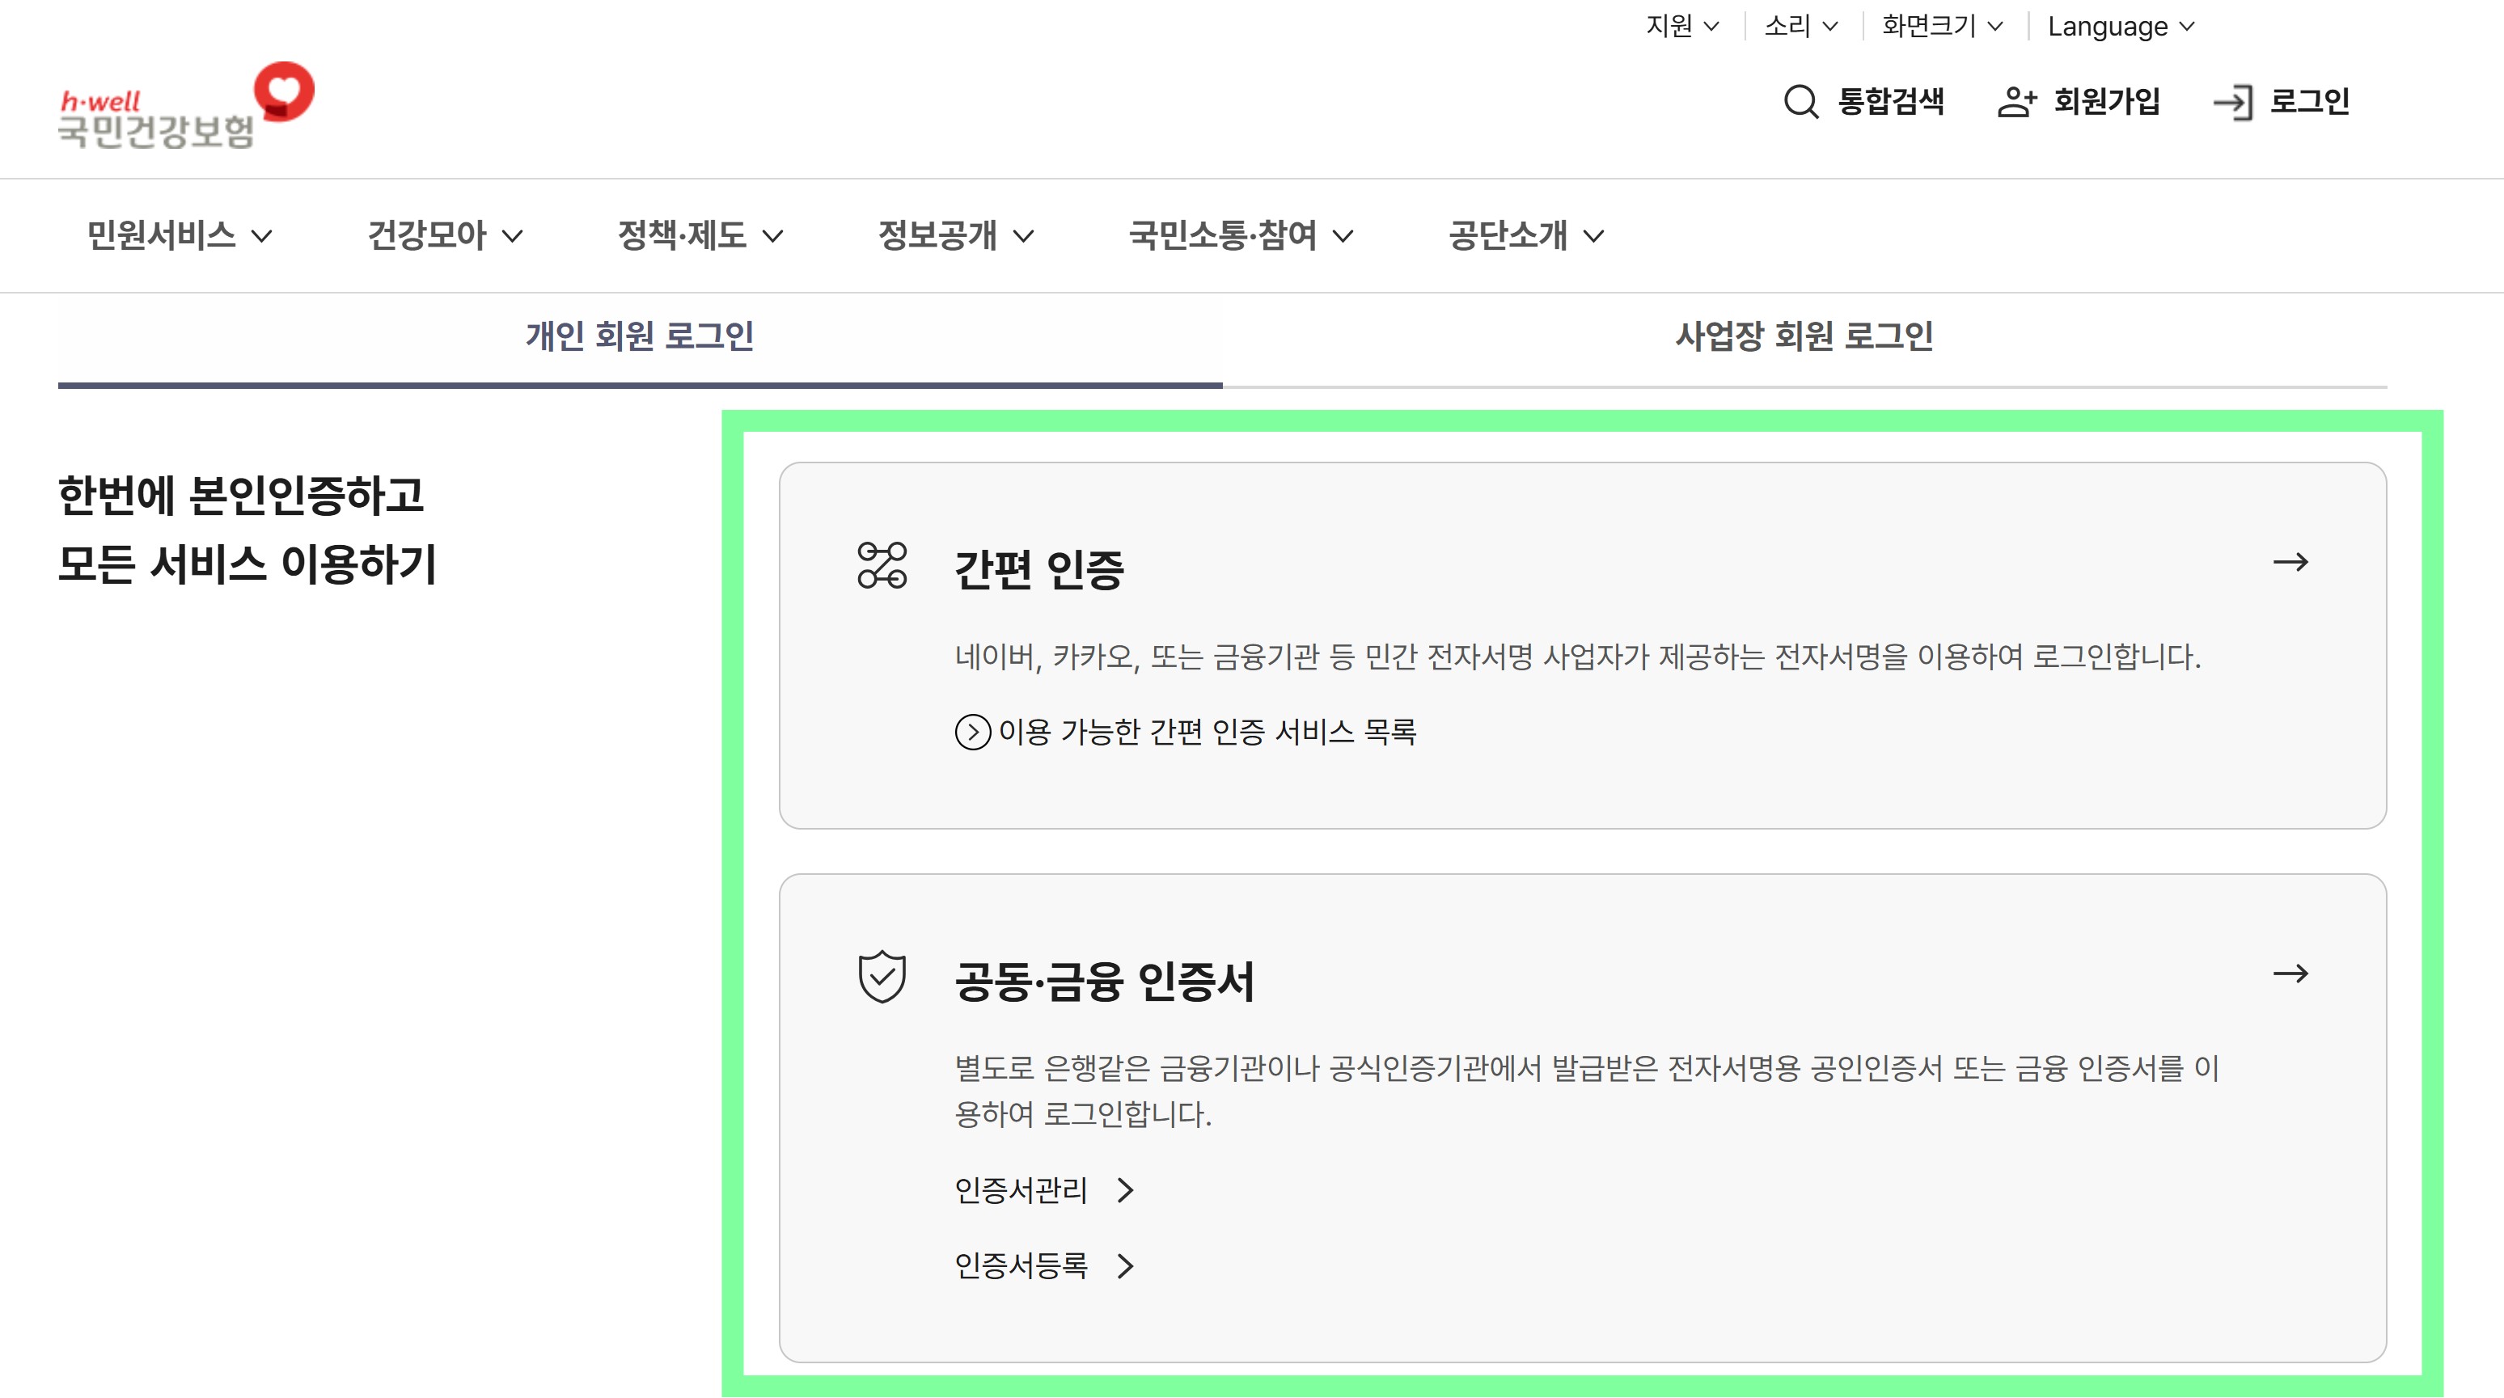Click the 간편 인증 network icon
This screenshot has width=2504, height=1398.
[882, 565]
